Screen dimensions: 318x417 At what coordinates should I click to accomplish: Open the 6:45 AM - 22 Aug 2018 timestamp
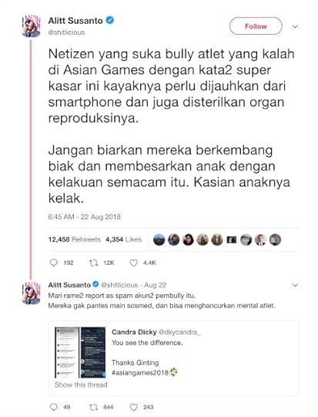pyautogui.click(x=85, y=217)
